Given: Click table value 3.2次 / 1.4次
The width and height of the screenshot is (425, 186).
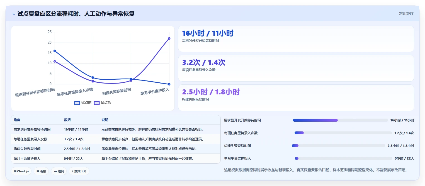Looking at the screenshot, I should pyautogui.click(x=74, y=139).
